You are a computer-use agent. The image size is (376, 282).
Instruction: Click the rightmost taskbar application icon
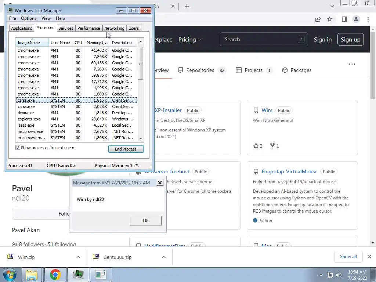tap(100, 275)
